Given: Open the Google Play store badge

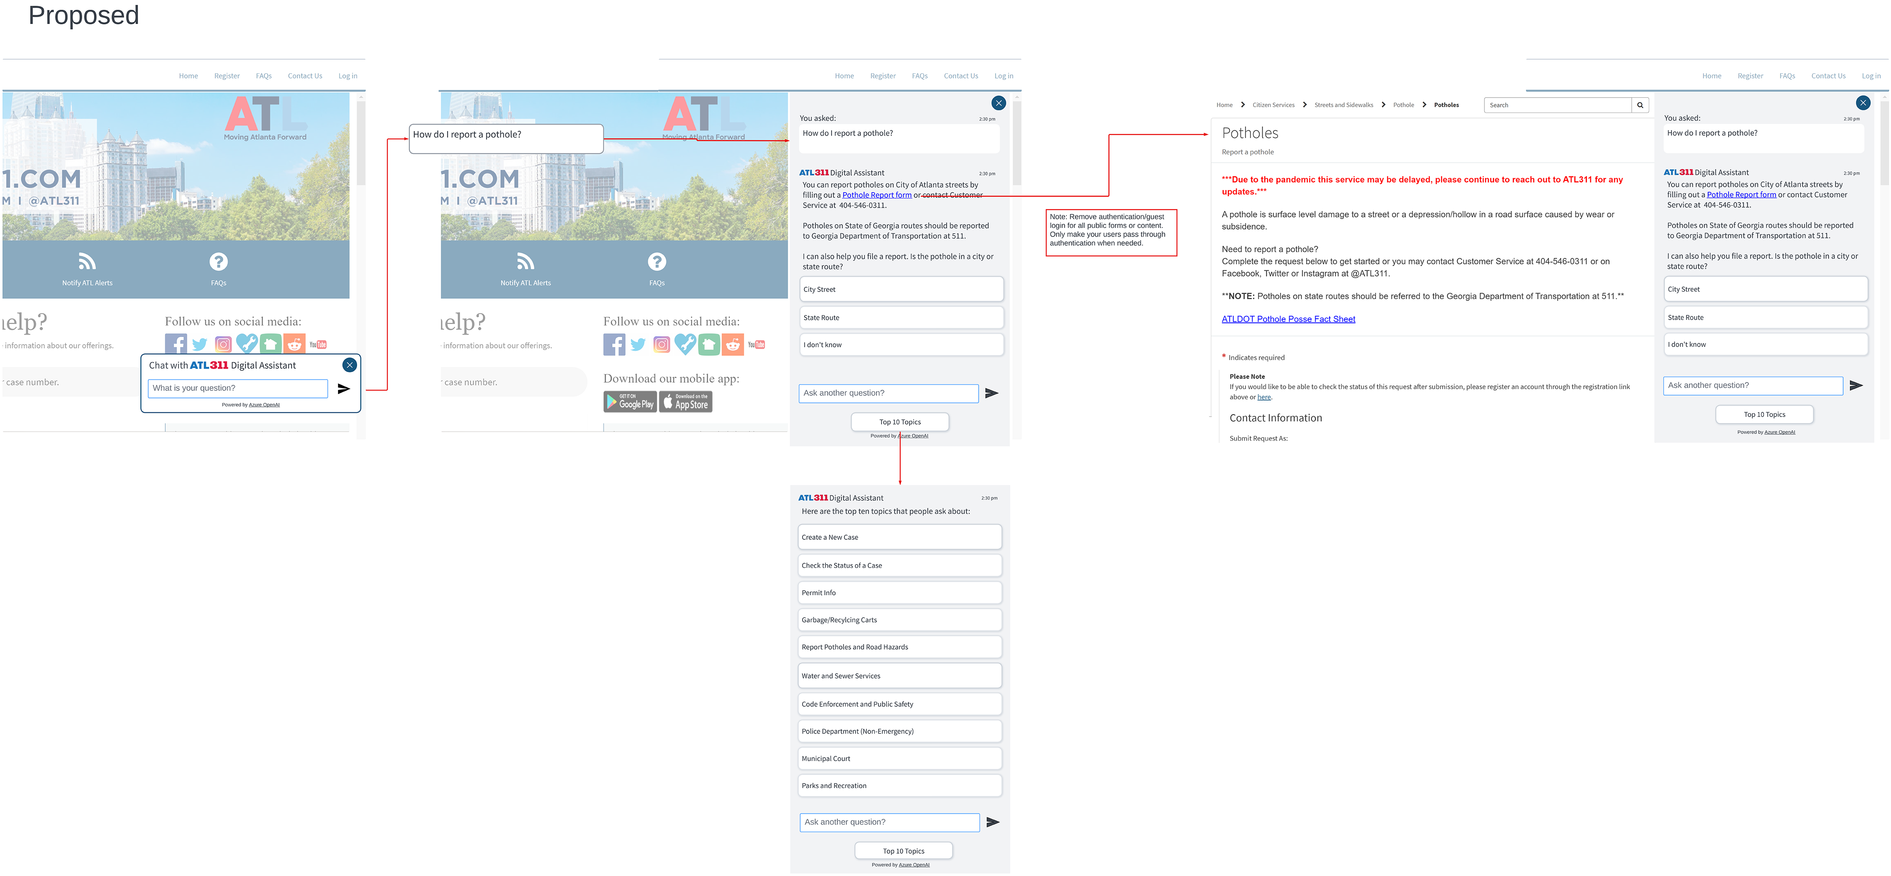Looking at the screenshot, I should pos(630,401).
